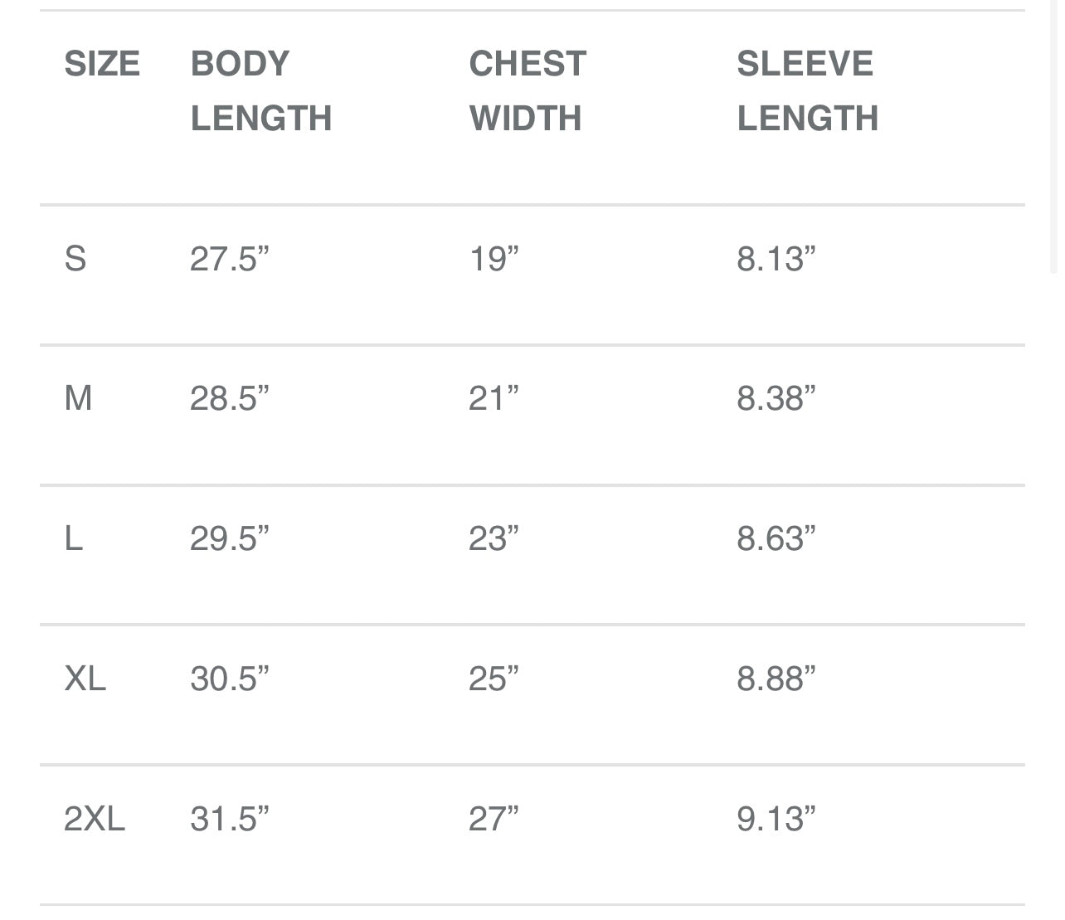
Task: Select the M size row label
Action: [x=78, y=398]
